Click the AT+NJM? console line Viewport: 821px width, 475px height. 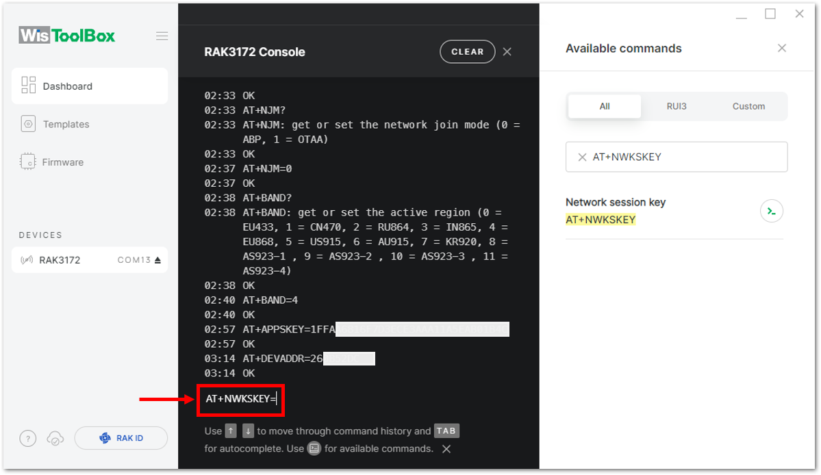coord(244,110)
